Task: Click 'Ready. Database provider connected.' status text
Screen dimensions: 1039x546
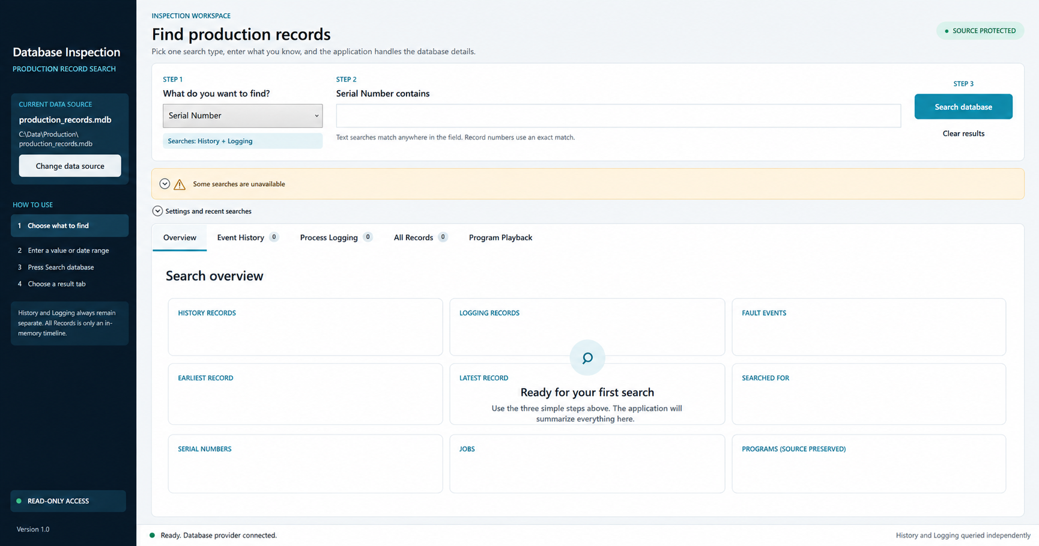Action: pyautogui.click(x=219, y=535)
